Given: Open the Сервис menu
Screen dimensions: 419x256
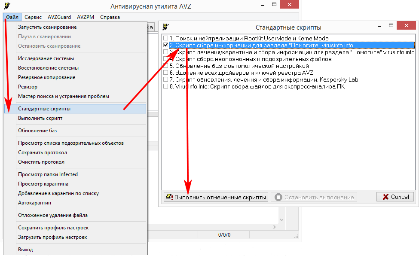Looking at the screenshot, I should tap(33, 17).
